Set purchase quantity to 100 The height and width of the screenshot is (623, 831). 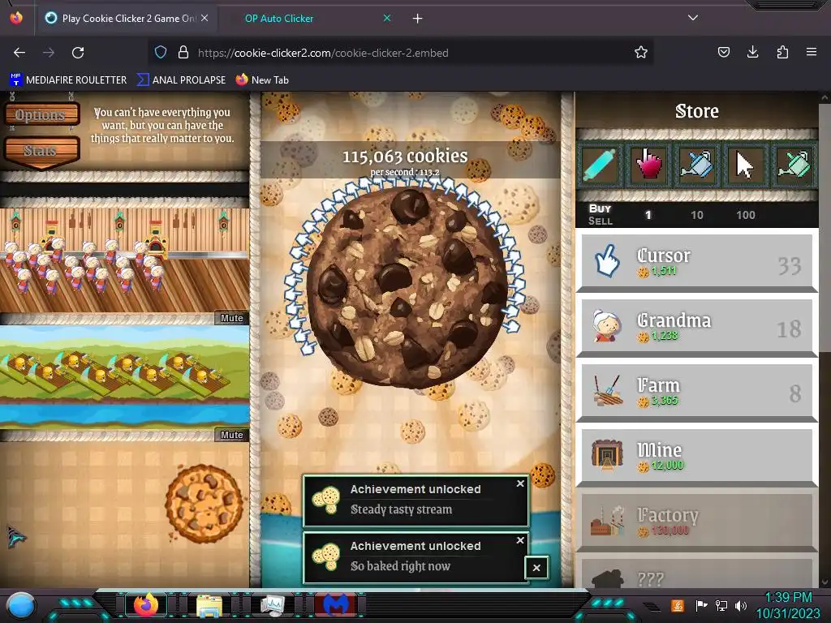tap(745, 215)
